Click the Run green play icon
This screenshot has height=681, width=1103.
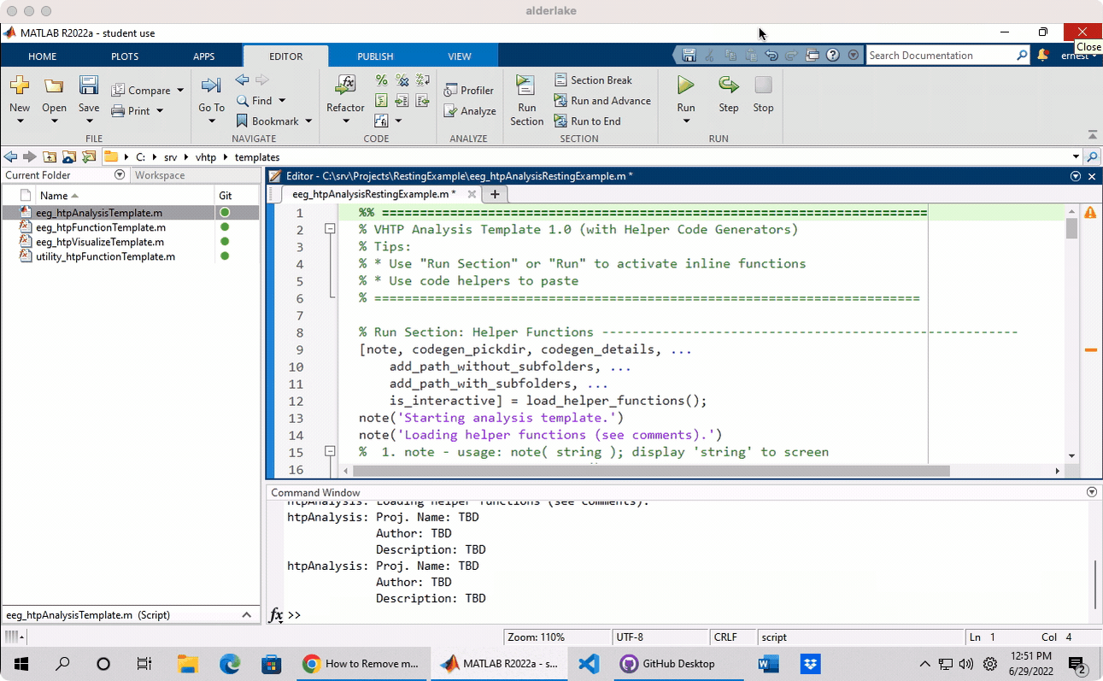point(685,85)
